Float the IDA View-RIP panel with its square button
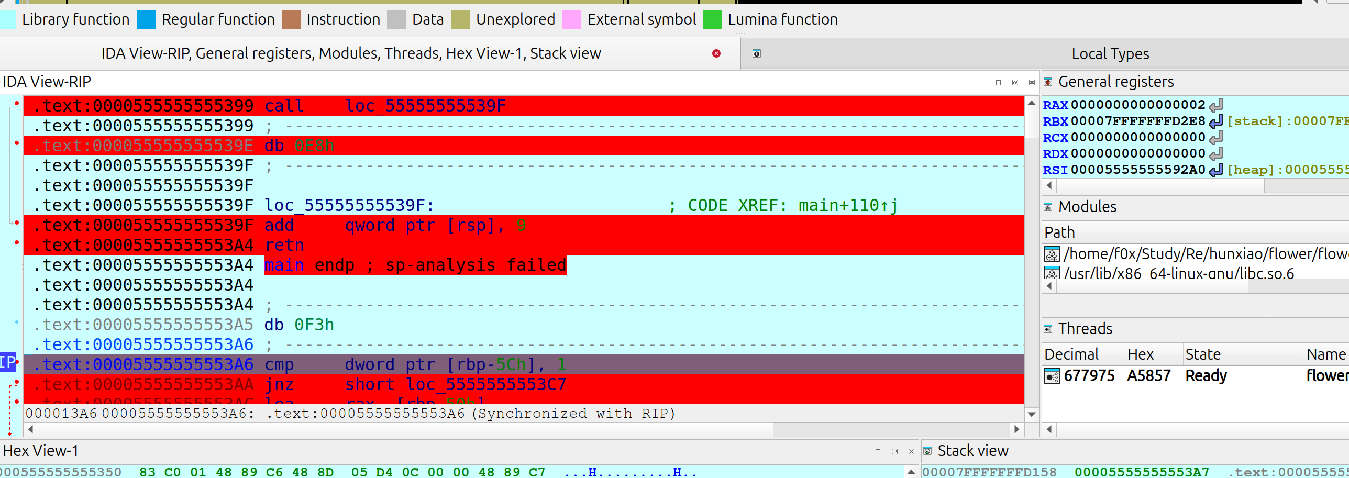The width and height of the screenshot is (1349, 478). coord(998,82)
